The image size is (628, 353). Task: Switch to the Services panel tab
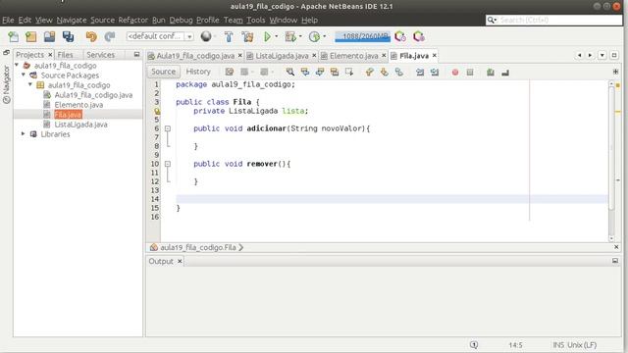100,55
